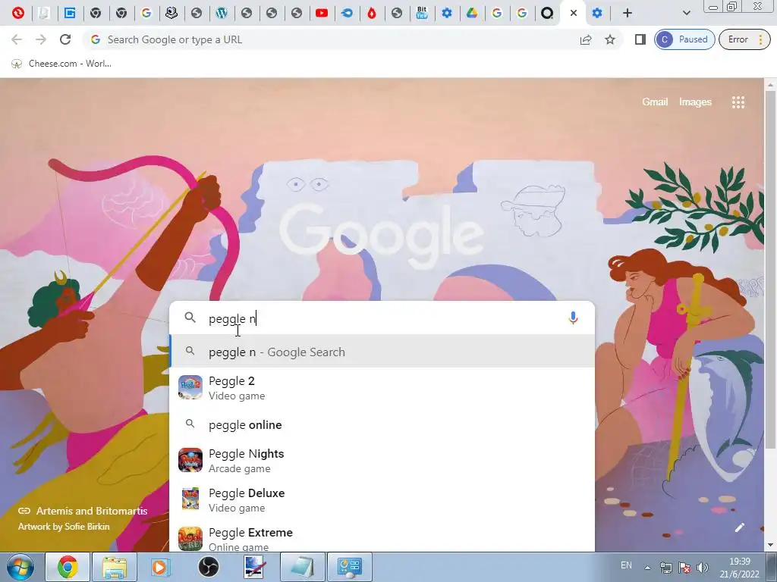Pick the Peggle Extreme suggestion

382,537
